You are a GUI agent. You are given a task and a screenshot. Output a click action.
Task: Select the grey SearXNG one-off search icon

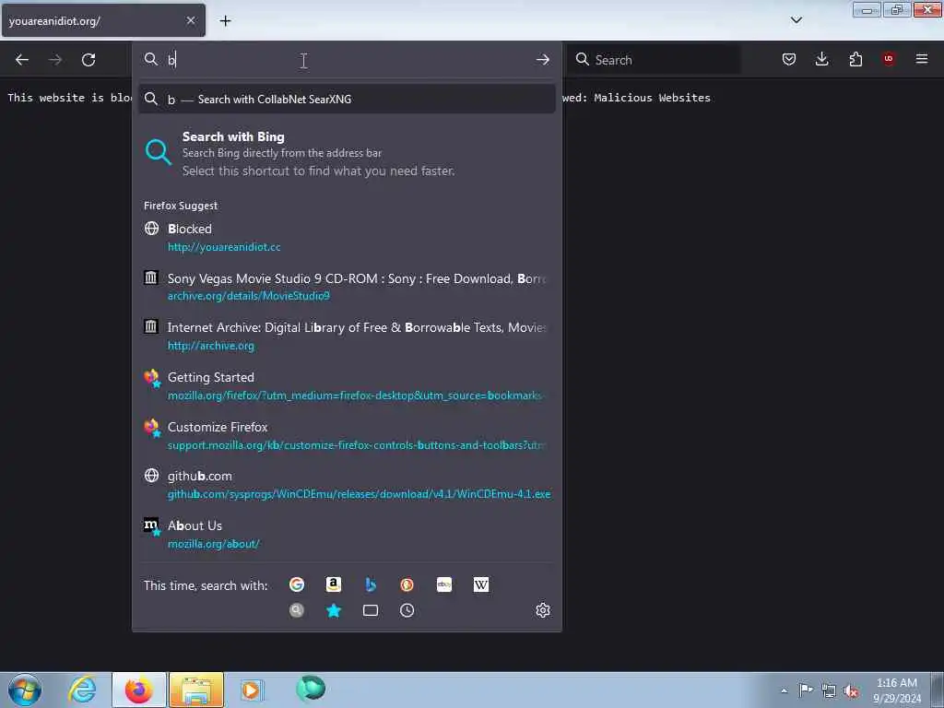(297, 610)
